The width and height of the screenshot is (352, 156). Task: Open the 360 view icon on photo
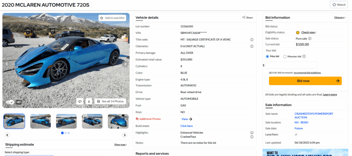(x=80, y=101)
